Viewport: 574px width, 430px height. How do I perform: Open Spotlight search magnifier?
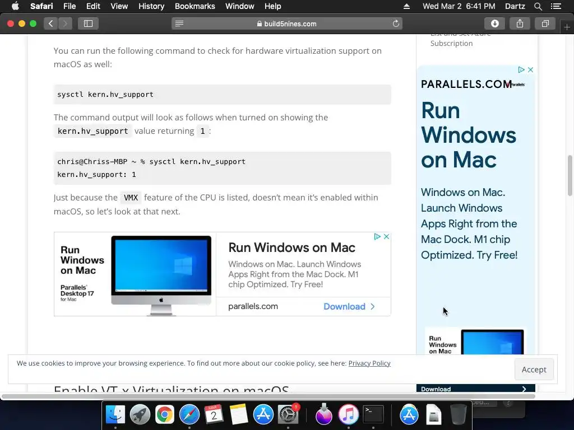pyautogui.click(x=538, y=6)
